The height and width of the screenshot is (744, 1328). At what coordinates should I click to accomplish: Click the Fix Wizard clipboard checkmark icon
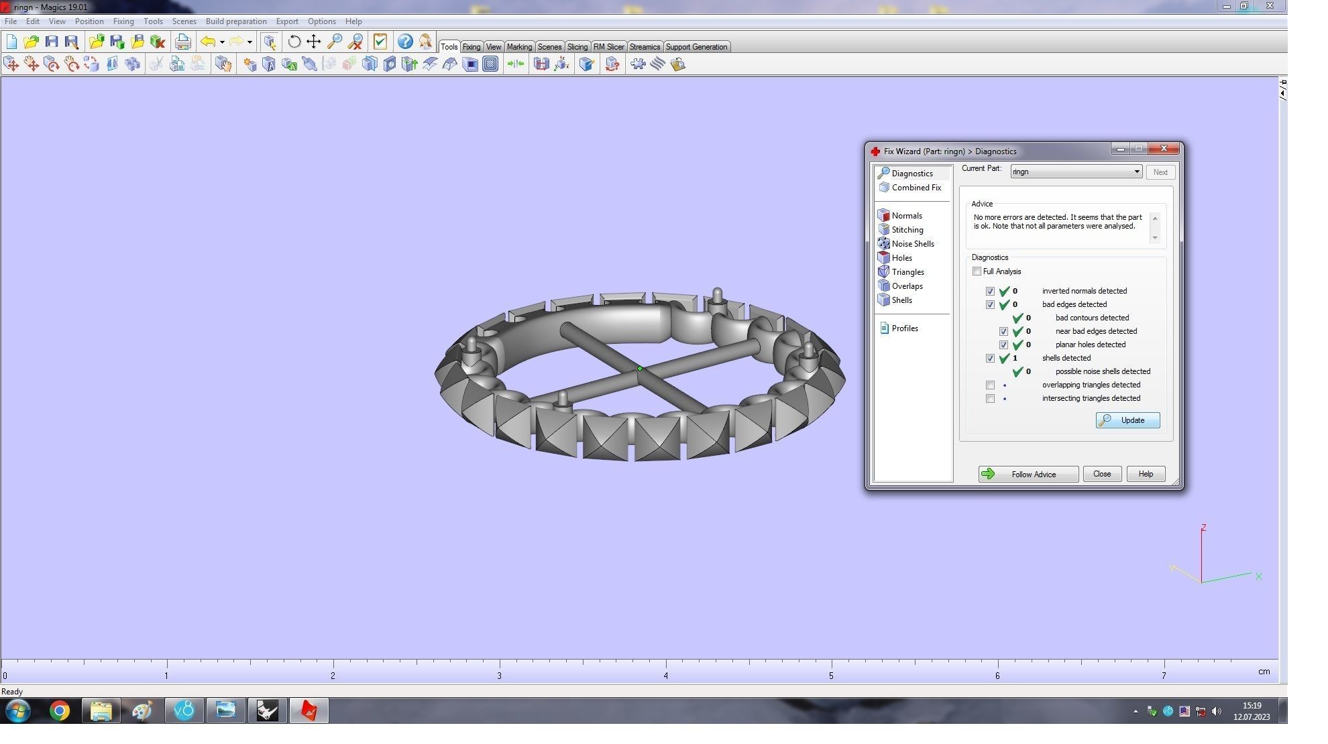click(380, 42)
